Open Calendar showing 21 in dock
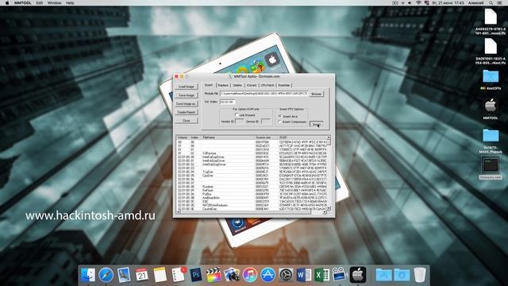 [x=141, y=275]
